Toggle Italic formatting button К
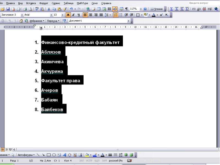The width and height of the screenshot is (220, 165). click(73, 15)
